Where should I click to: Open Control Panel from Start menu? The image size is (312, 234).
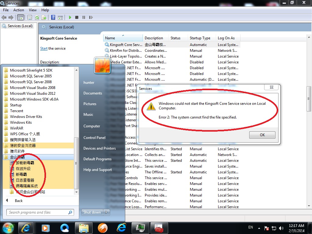[x=94, y=137]
